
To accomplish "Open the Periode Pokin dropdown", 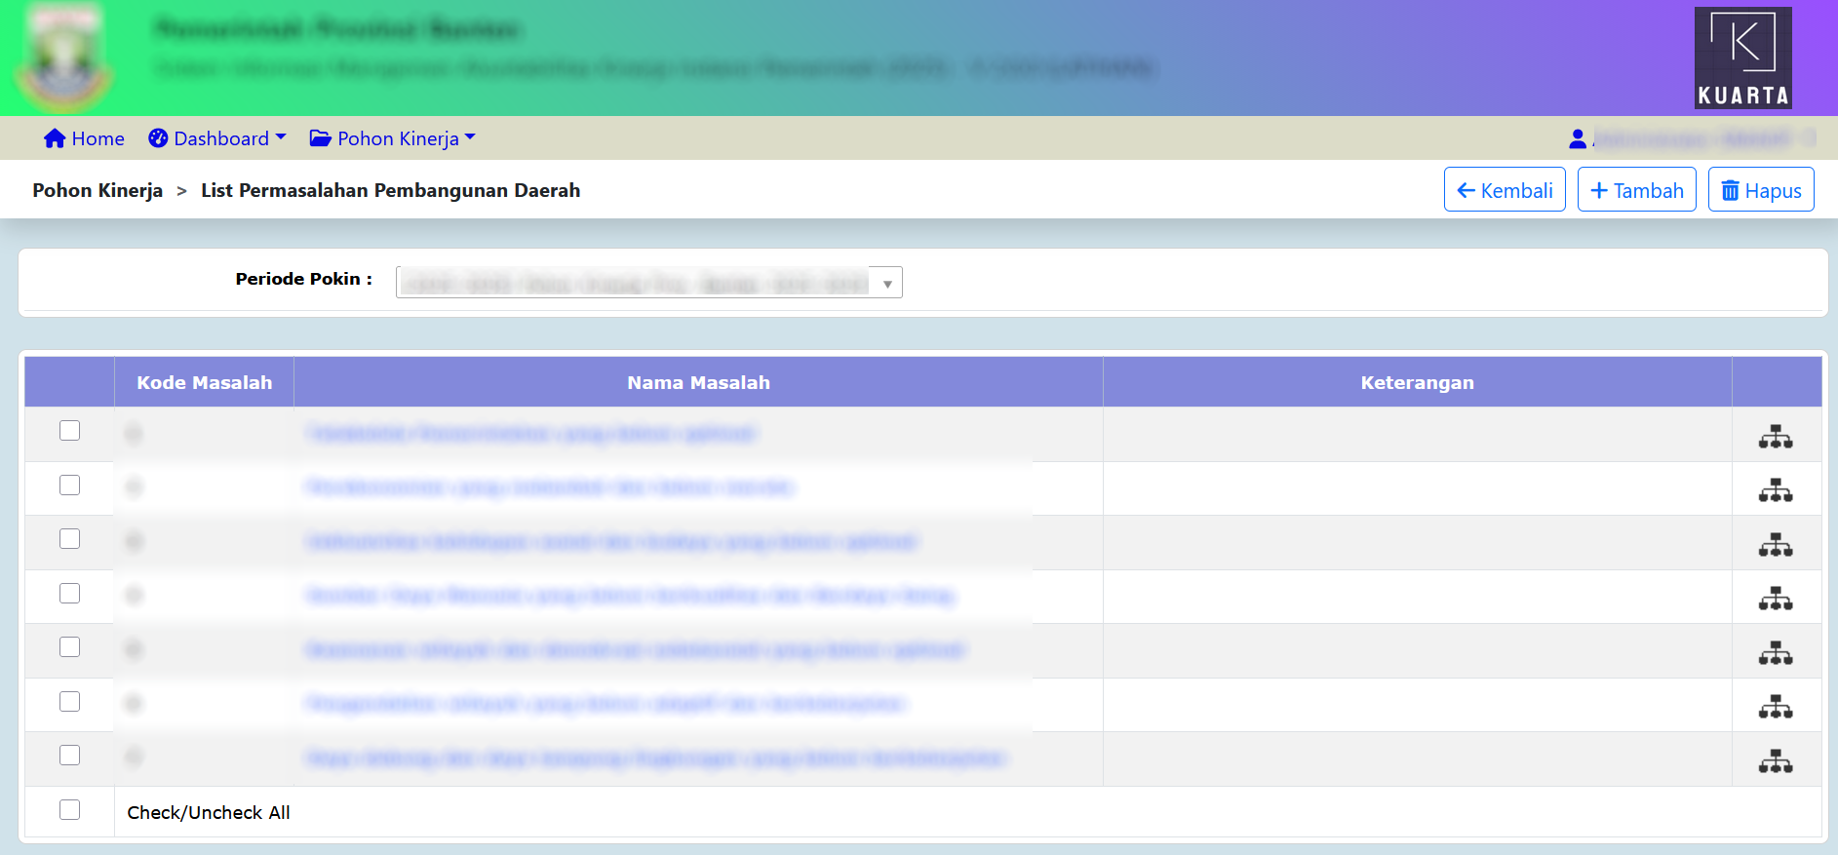I will point(648,283).
